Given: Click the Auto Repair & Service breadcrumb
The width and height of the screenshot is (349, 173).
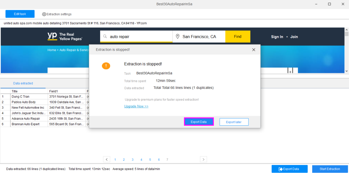Looking at the screenshot, I should point(74,50).
